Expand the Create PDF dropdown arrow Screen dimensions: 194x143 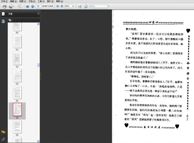pyautogui.click(x=14, y=6)
